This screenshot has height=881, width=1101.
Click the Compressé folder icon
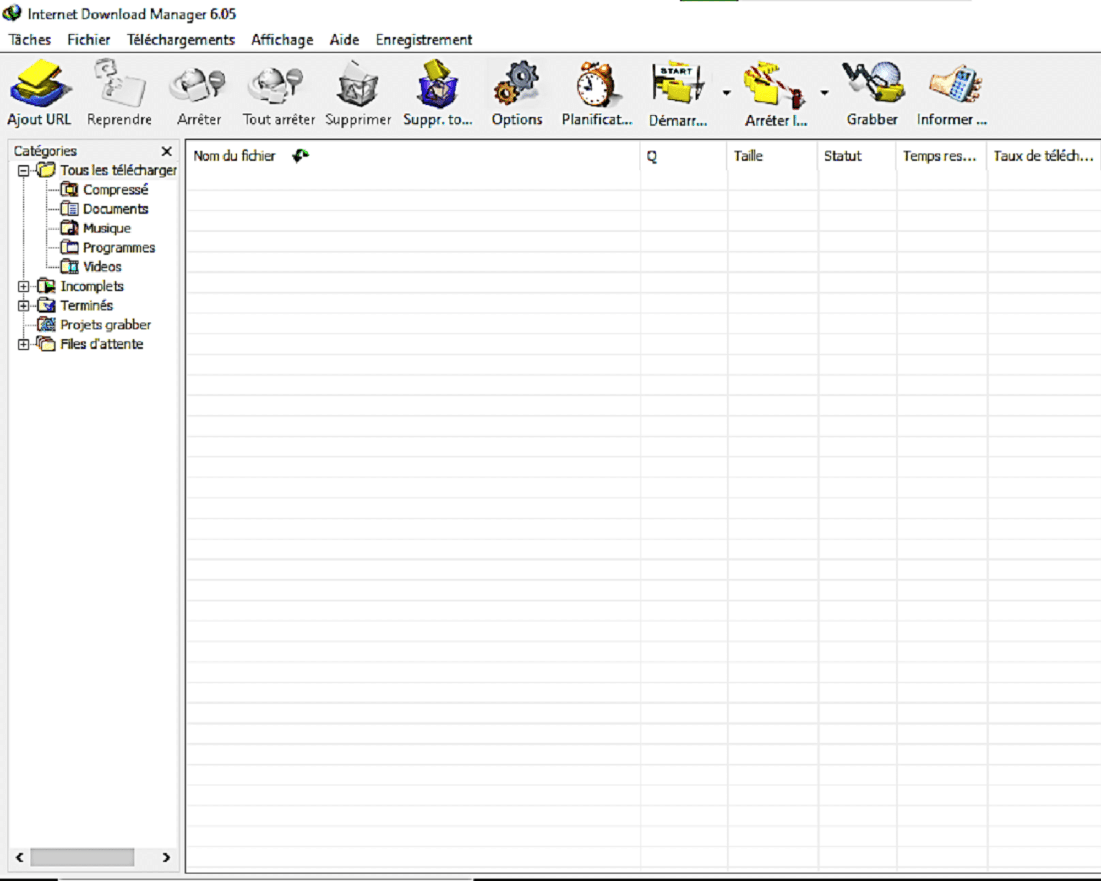click(69, 189)
